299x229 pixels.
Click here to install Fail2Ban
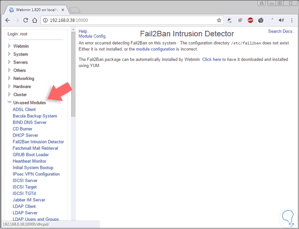(x=212, y=59)
